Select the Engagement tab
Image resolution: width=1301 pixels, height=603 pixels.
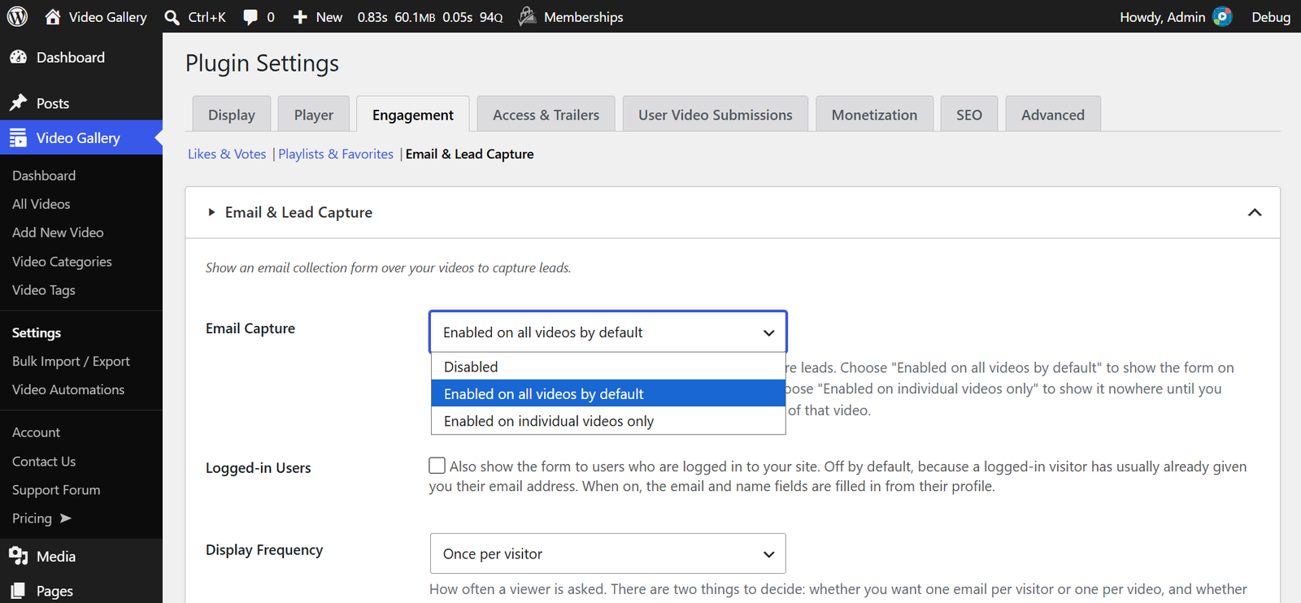[x=413, y=115]
